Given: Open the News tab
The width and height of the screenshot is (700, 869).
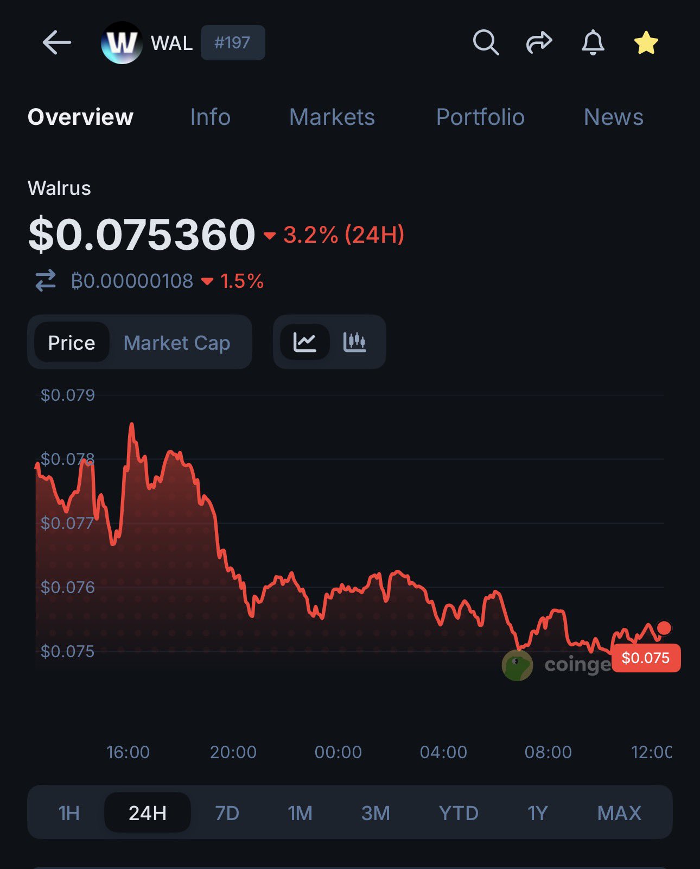Looking at the screenshot, I should (613, 117).
